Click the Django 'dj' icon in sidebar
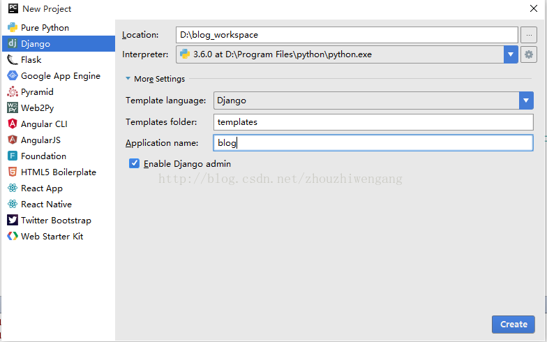Viewport: 547px width, 342px height. pyautogui.click(x=13, y=43)
